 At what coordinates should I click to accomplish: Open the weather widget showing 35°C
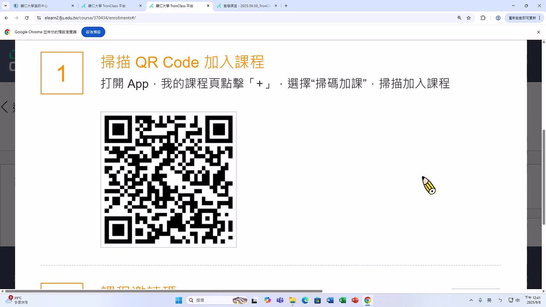(x=17, y=300)
